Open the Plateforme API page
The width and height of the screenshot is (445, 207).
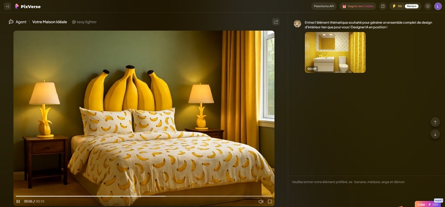(x=324, y=6)
